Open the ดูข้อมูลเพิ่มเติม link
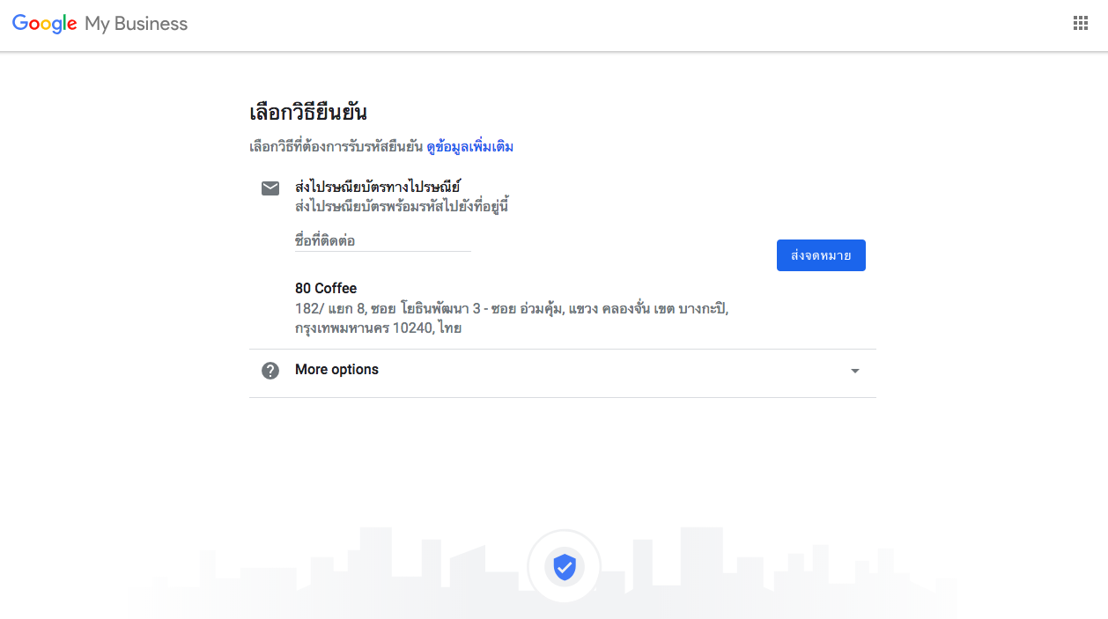1108x619 pixels. (470, 147)
